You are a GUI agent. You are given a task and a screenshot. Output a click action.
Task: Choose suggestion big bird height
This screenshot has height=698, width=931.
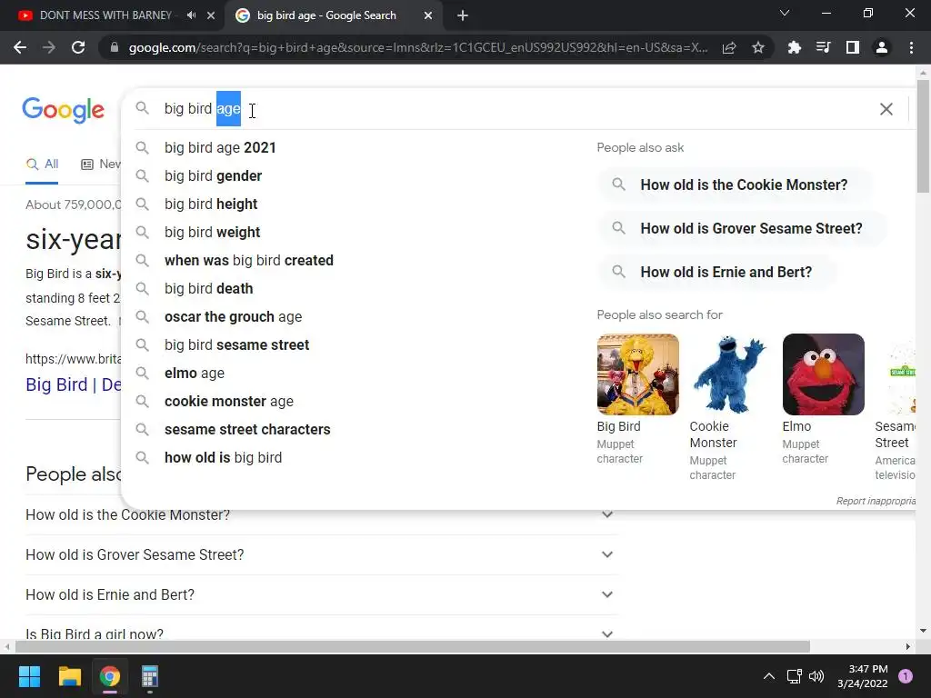(211, 204)
